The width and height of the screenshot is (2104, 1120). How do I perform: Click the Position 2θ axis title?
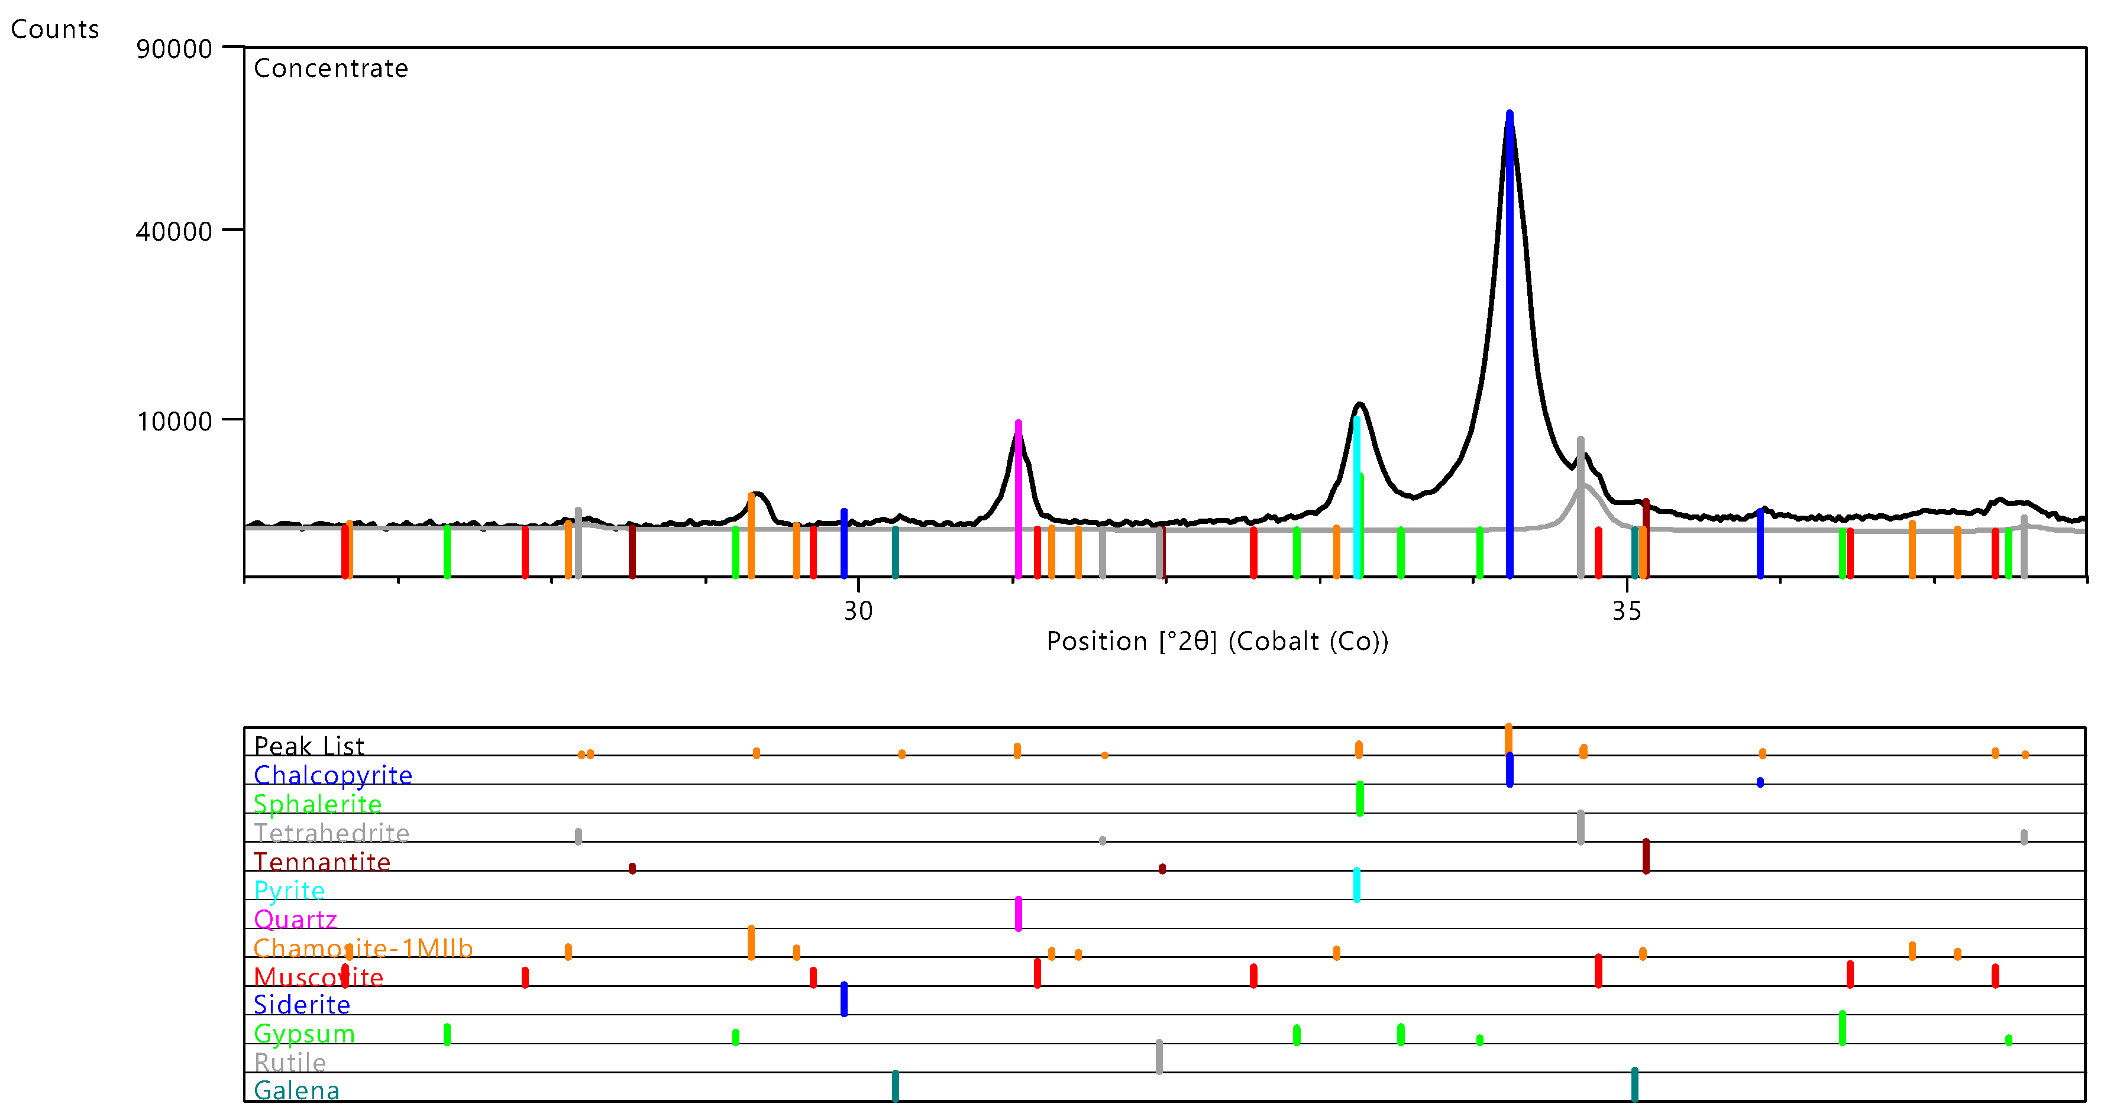(1217, 641)
